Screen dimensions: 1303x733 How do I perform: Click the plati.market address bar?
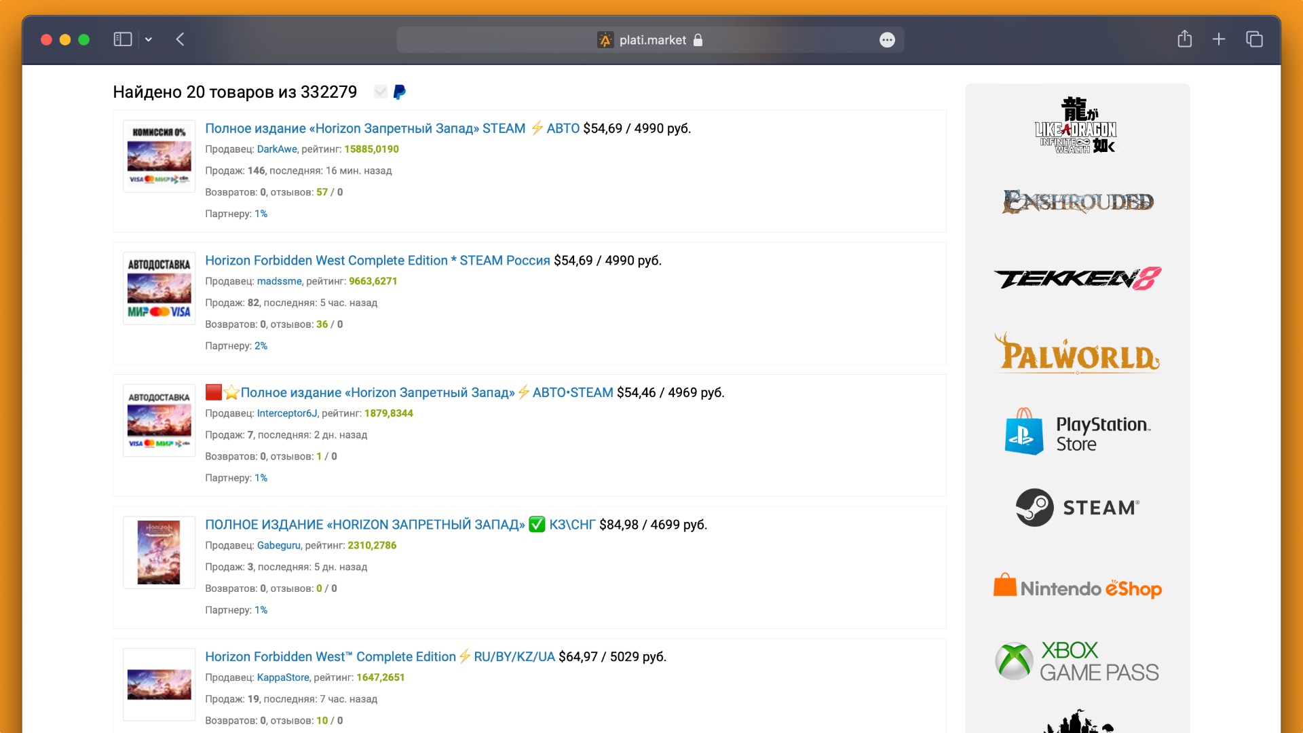coord(651,39)
